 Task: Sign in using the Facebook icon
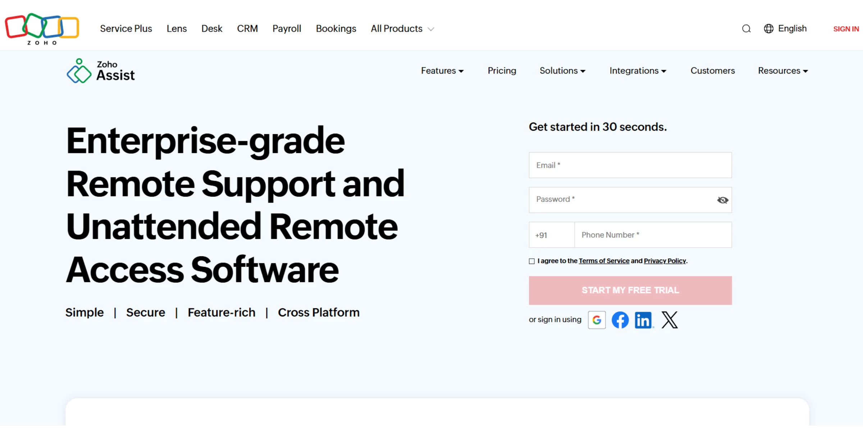[x=620, y=320]
